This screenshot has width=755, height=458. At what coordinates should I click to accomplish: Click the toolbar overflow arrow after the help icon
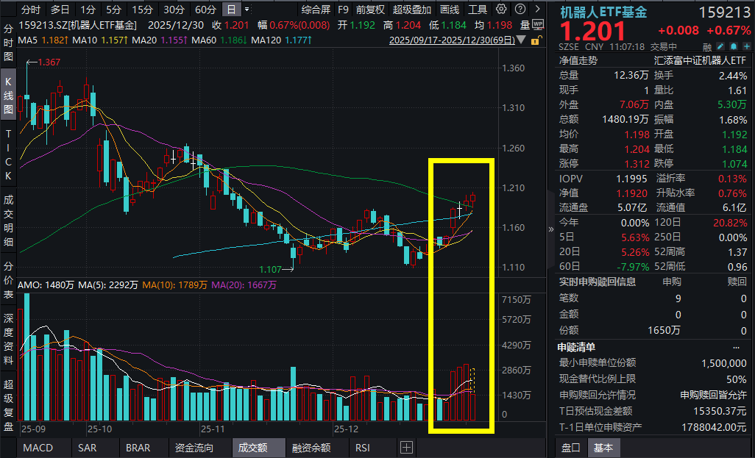[537, 10]
